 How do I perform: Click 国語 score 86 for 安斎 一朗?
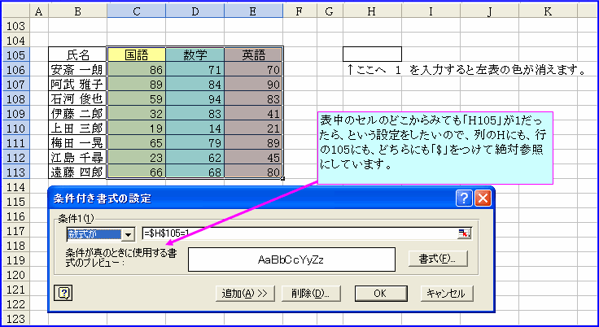(137, 69)
